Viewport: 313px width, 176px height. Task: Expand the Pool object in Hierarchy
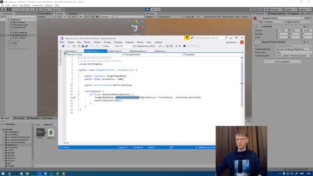point(9,43)
